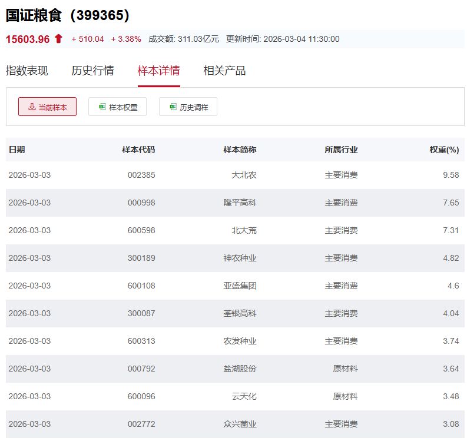This screenshot has height=441, width=467.
Task: Click the 样本代码 column header
Action: (138, 150)
